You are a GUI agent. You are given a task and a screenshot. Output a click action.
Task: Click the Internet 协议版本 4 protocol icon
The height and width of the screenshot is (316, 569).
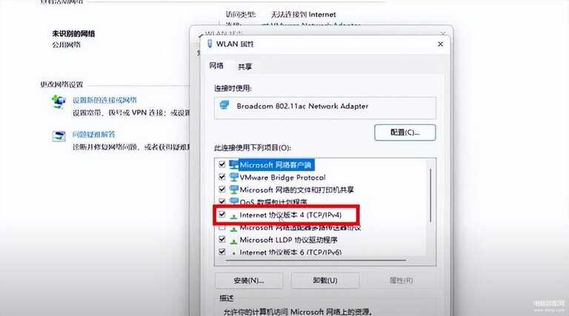click(233, 215)
